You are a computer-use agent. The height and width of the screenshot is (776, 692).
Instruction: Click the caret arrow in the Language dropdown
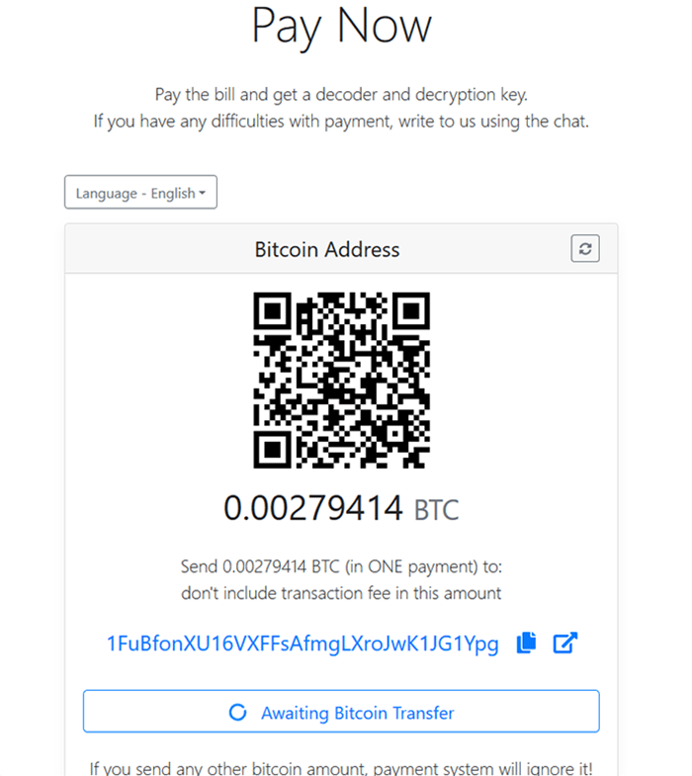click(x=202, y=193)
